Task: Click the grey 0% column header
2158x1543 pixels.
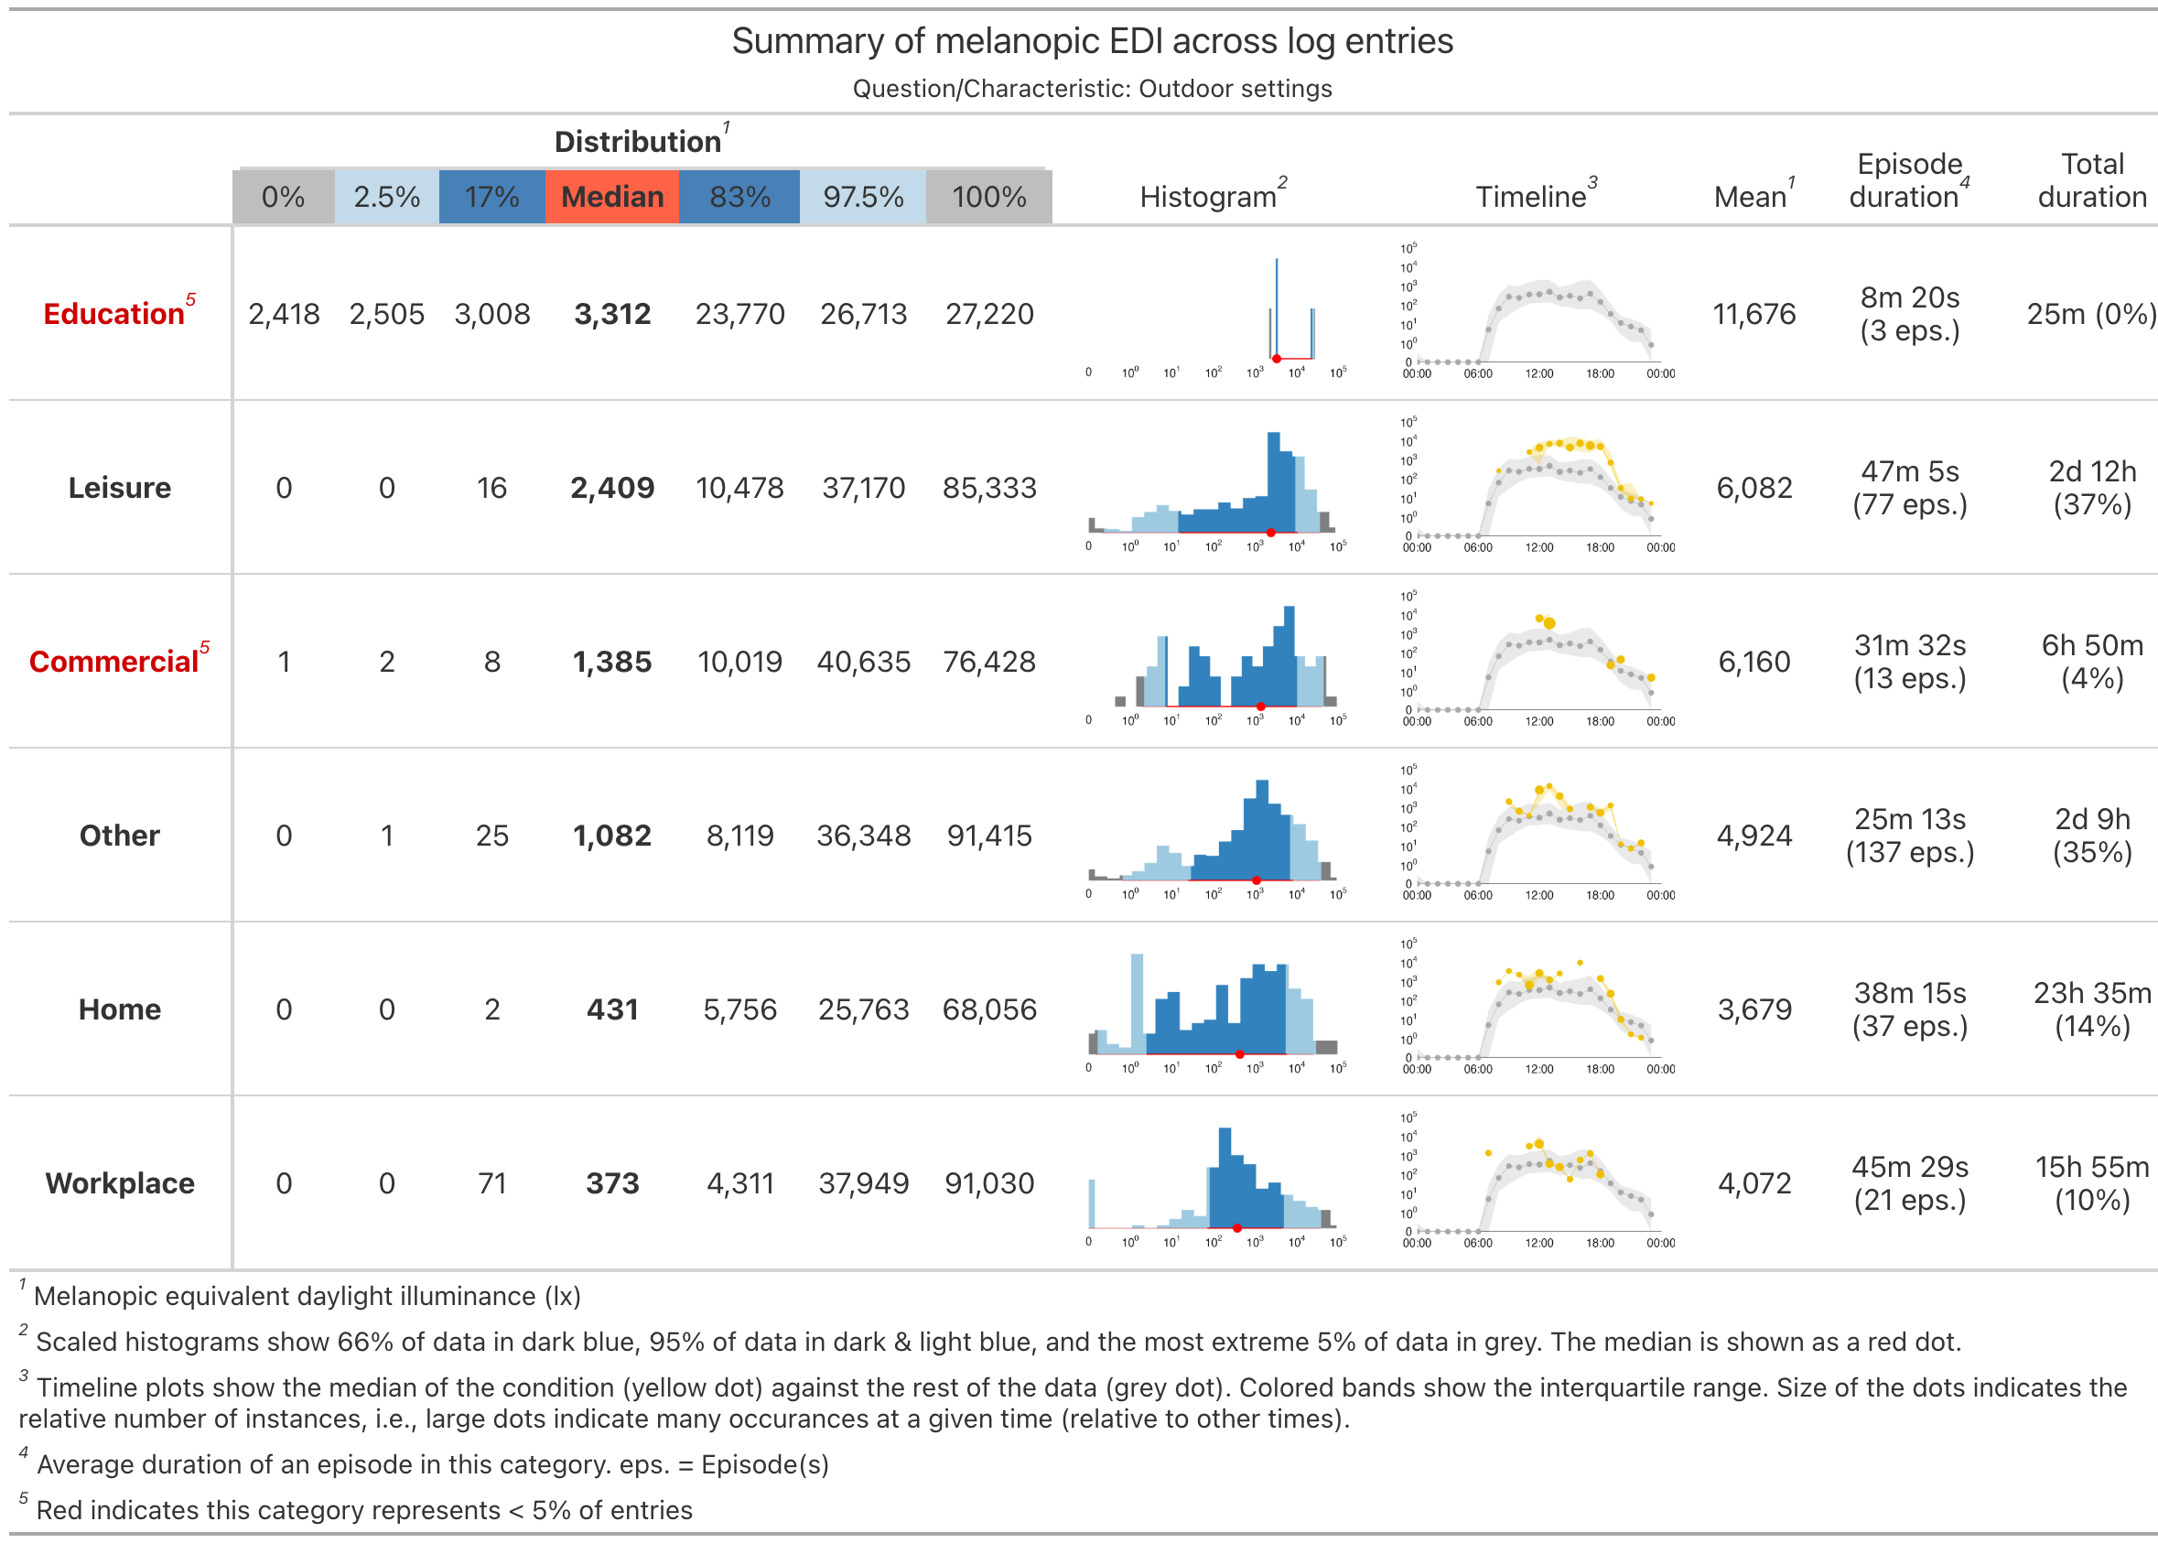Action: click(283, 197)
